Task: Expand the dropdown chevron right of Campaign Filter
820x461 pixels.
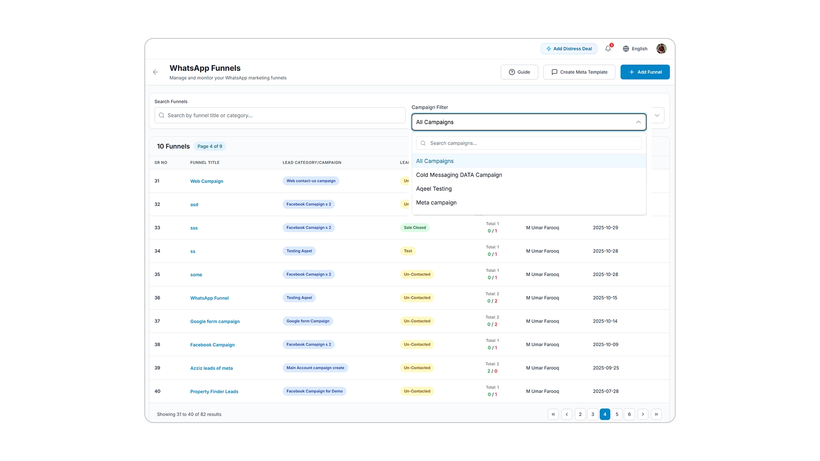Action: pyautogui.click(x=657, y=115)
